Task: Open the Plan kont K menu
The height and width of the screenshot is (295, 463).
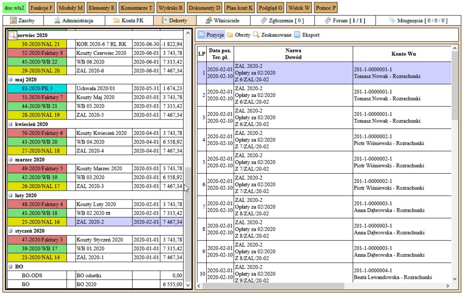Action: click(x=239, y=8)
